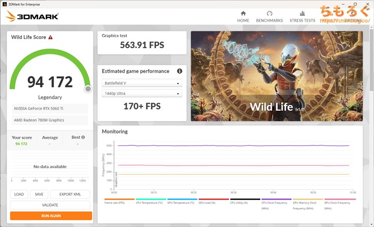The image size is (374, 227).
Task: Toggle the Frame rate (FPS) legend series
Action: 119,201
